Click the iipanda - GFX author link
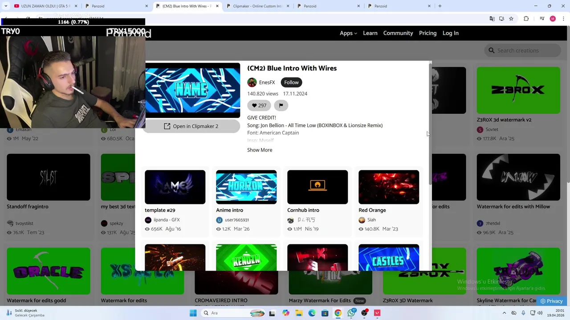This screenshot has height=320, width=570. (x=167, y=220)
